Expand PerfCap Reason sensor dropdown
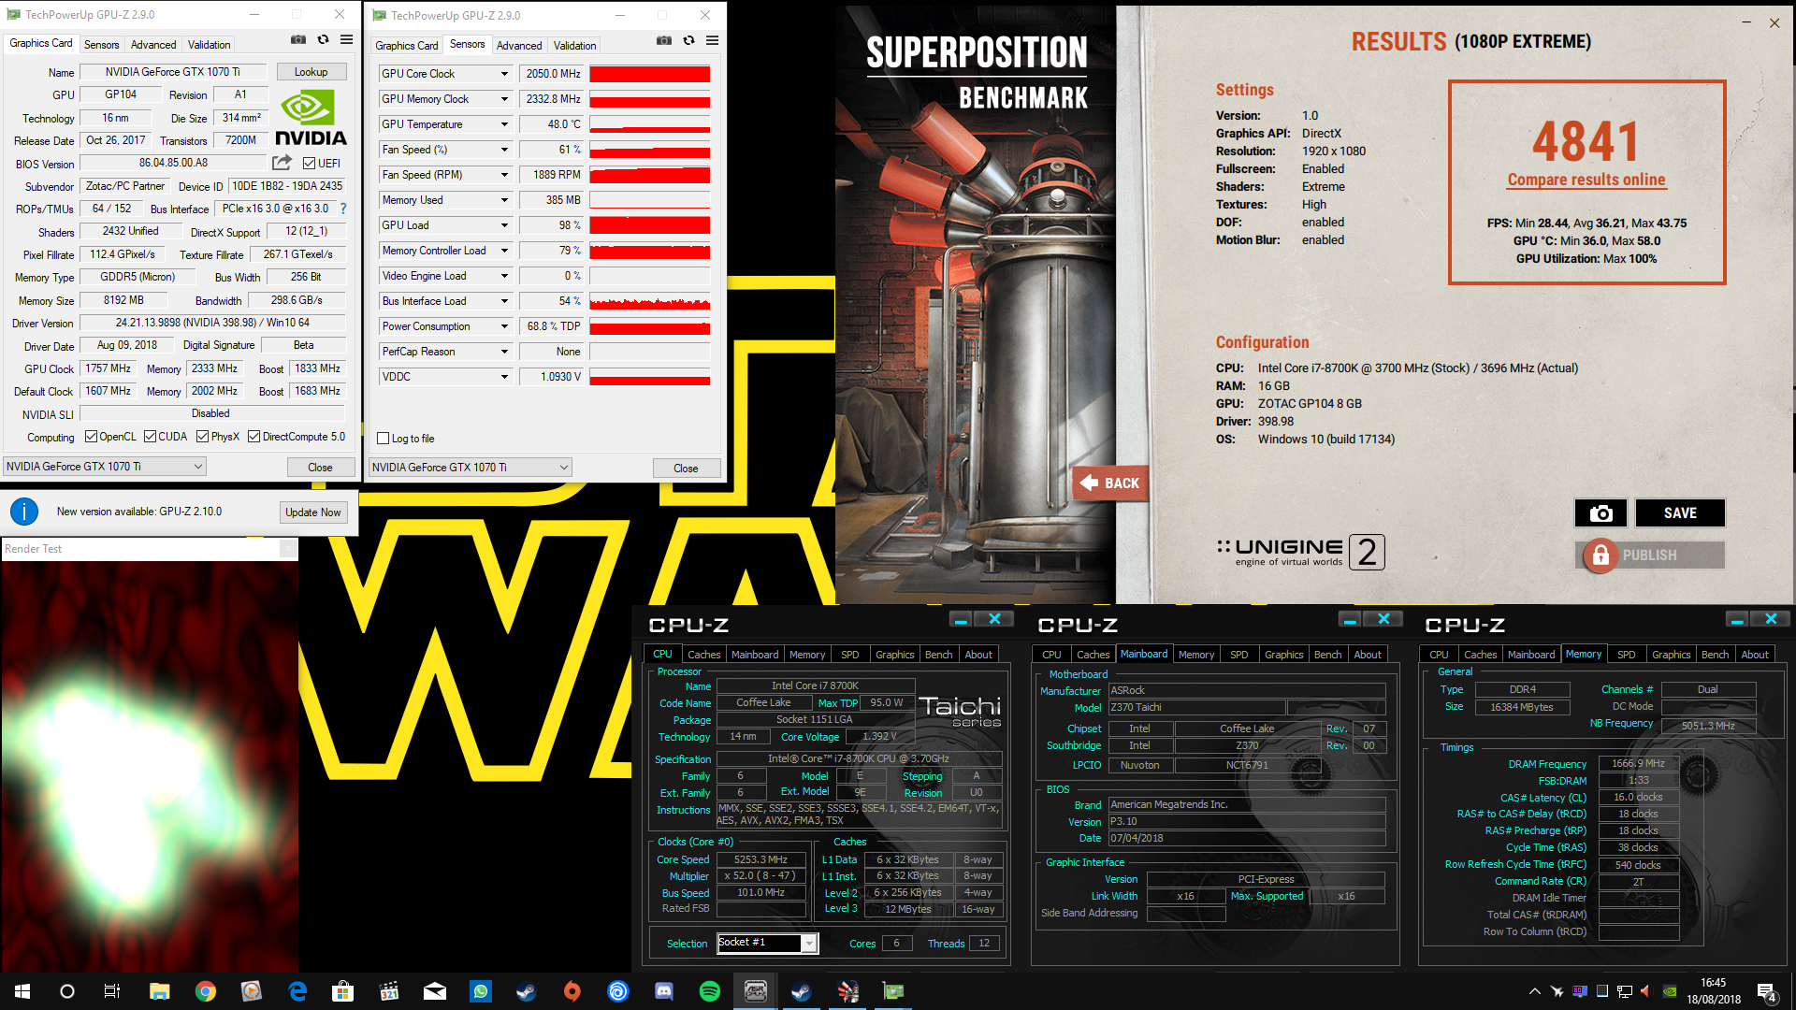Screen dimensions: 1796x1010 click(x=504, y=352)
